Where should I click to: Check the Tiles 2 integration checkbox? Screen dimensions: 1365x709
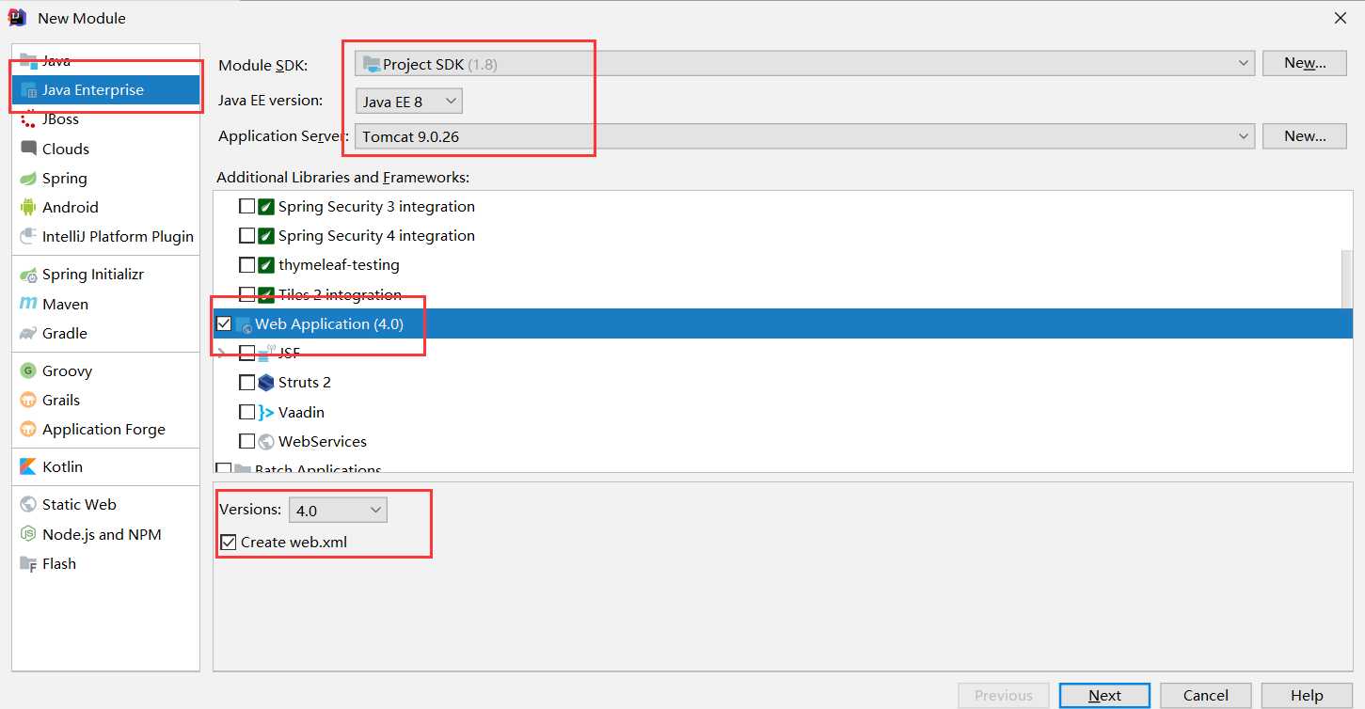[246, 294]
